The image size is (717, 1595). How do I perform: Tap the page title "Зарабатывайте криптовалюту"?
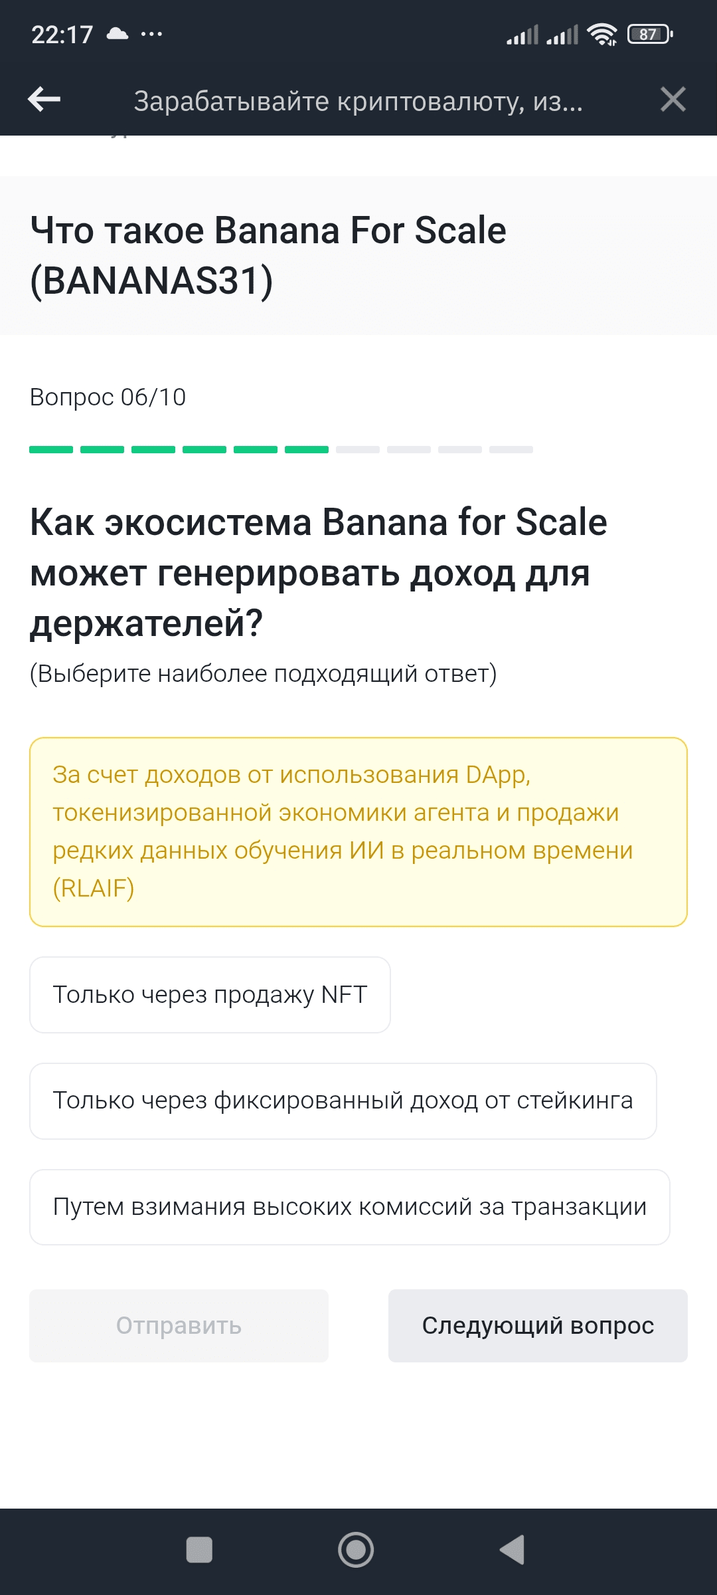(358, 101)
